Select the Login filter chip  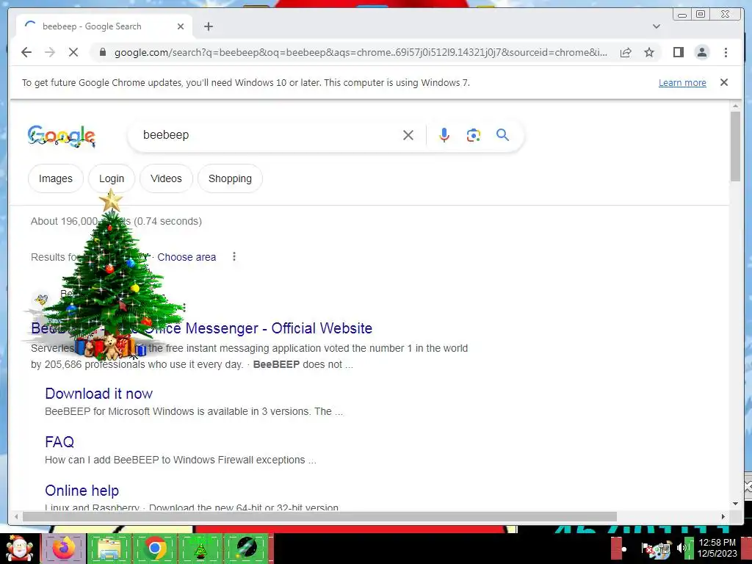(x=112, y=178)
